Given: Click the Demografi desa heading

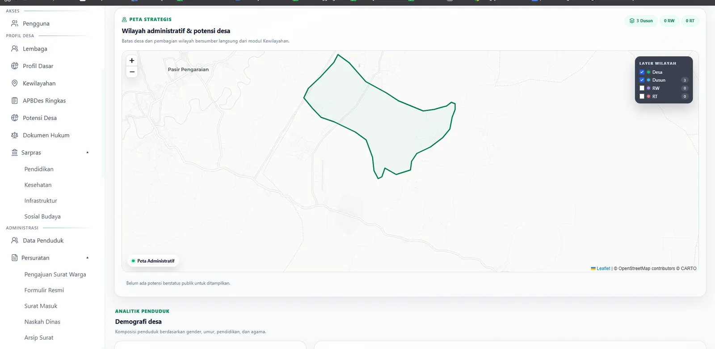Looking at the screenshot, I should pyautogui.click(x=139, y=322).
